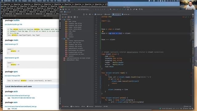Select 'reader *bufio.Reader' field in Structure
The width and height of the screenshot is (197, 111).
point(75,27)
